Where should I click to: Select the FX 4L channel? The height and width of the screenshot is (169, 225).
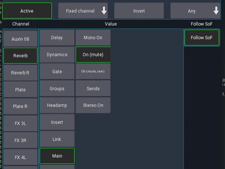coord(20,158)
